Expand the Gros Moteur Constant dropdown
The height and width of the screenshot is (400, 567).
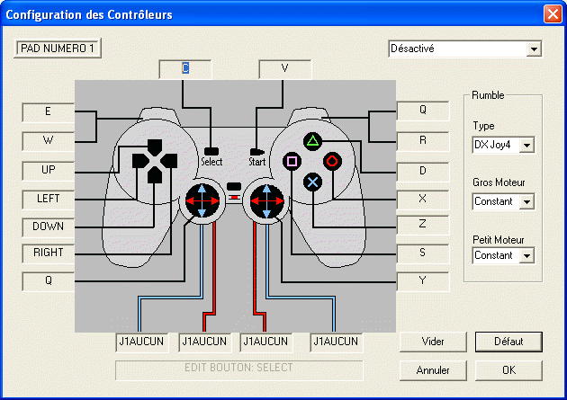coord(526,201)
